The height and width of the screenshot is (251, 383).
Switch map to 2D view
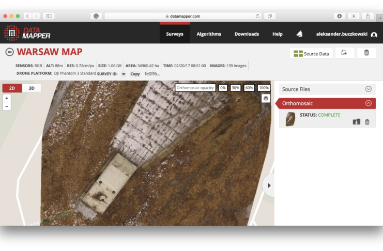[x=12, y=88]
